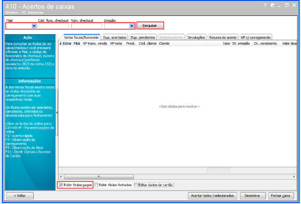Click the Voltar button
Screen dimensions: 301x204
pyautogui.click(x=20, y=196)
